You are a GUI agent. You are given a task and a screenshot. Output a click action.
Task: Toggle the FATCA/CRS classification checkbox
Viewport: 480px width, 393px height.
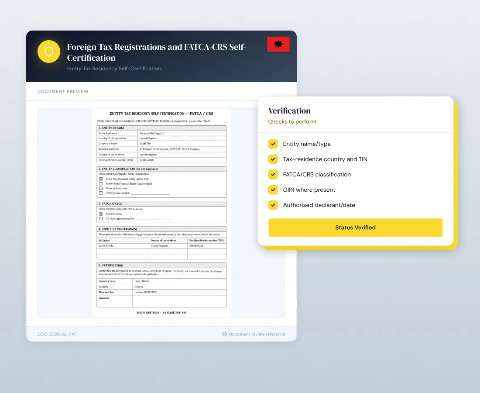[x=273, y=174]
